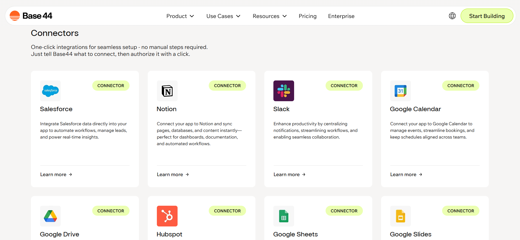This screenshot has height=240, width=520.
Task: Open the Pricing page
Action: coord(308,16)
